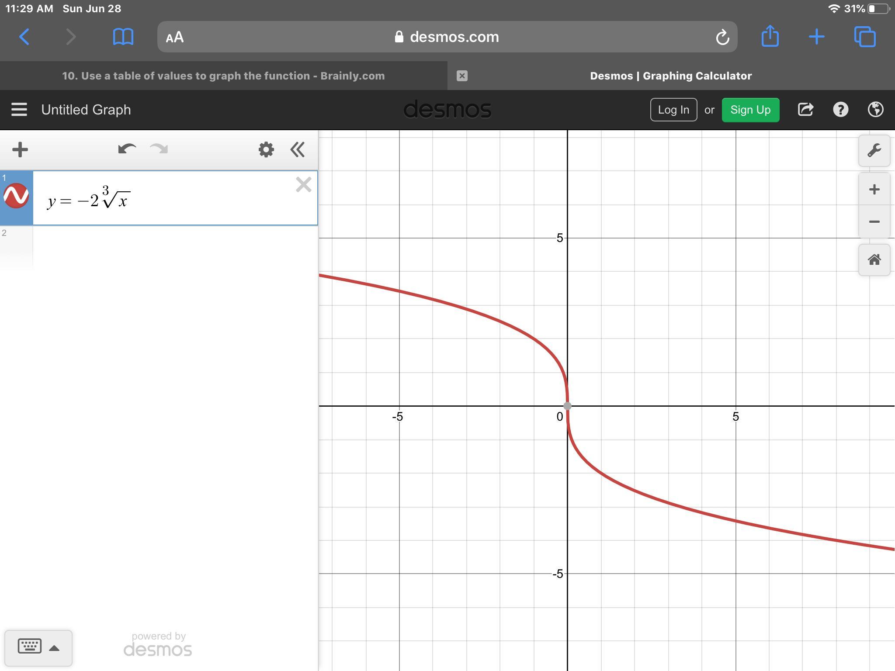Undo the last expression edit
The image size is (895, 671).
tap(127, 149)
